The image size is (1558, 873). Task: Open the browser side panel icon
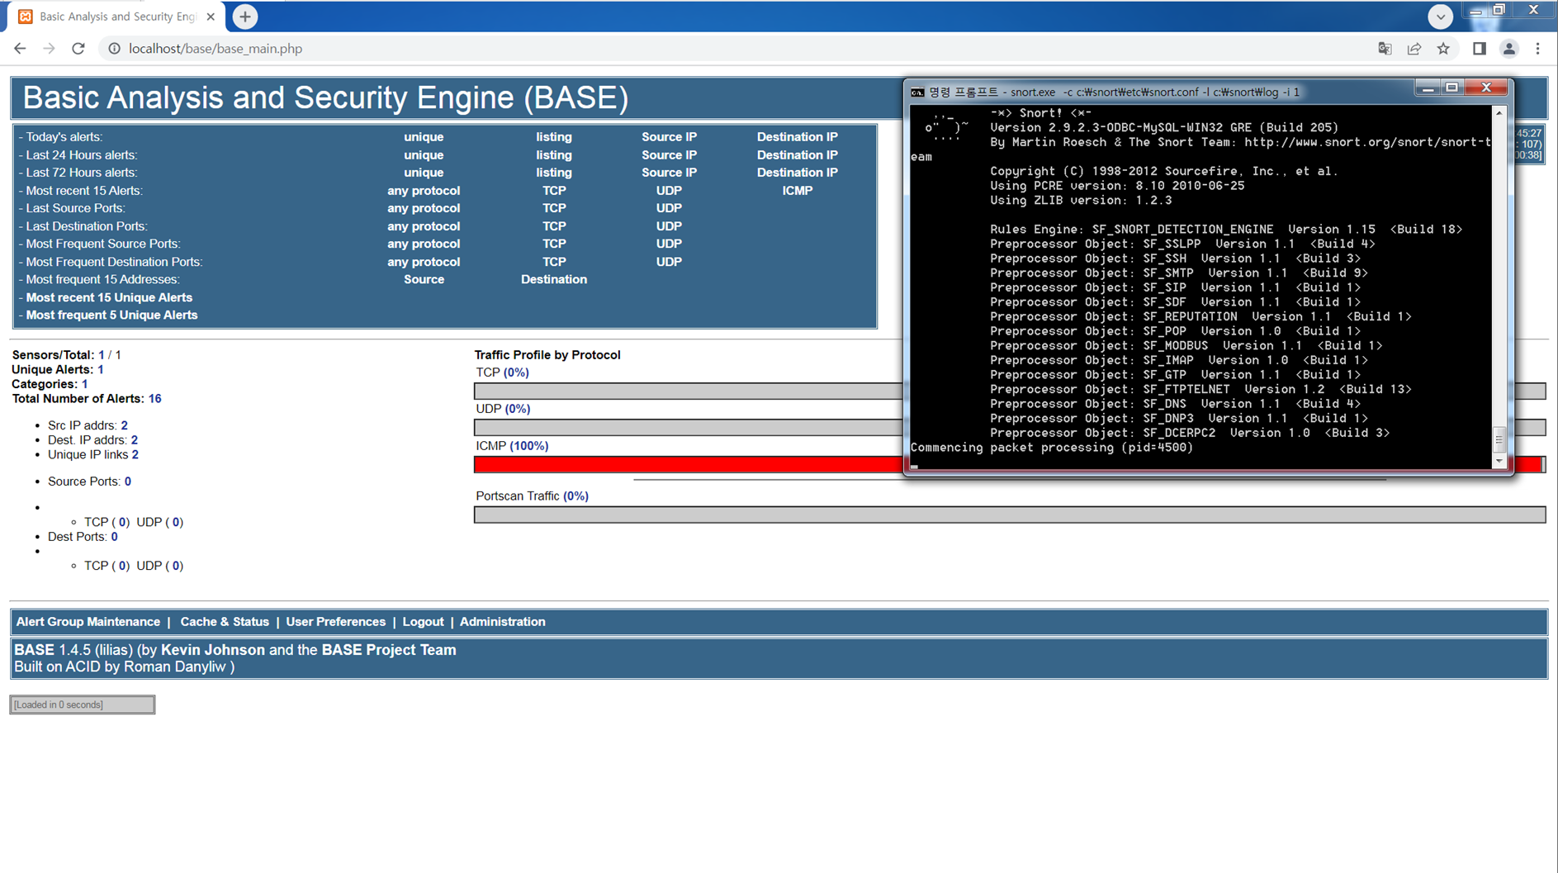pyautogui.click(x=1479, y=49)
